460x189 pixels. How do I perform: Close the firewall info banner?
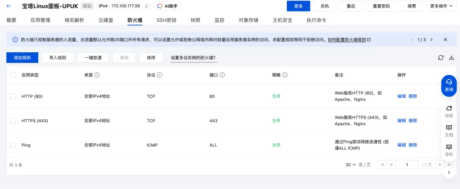coord(446,39)
